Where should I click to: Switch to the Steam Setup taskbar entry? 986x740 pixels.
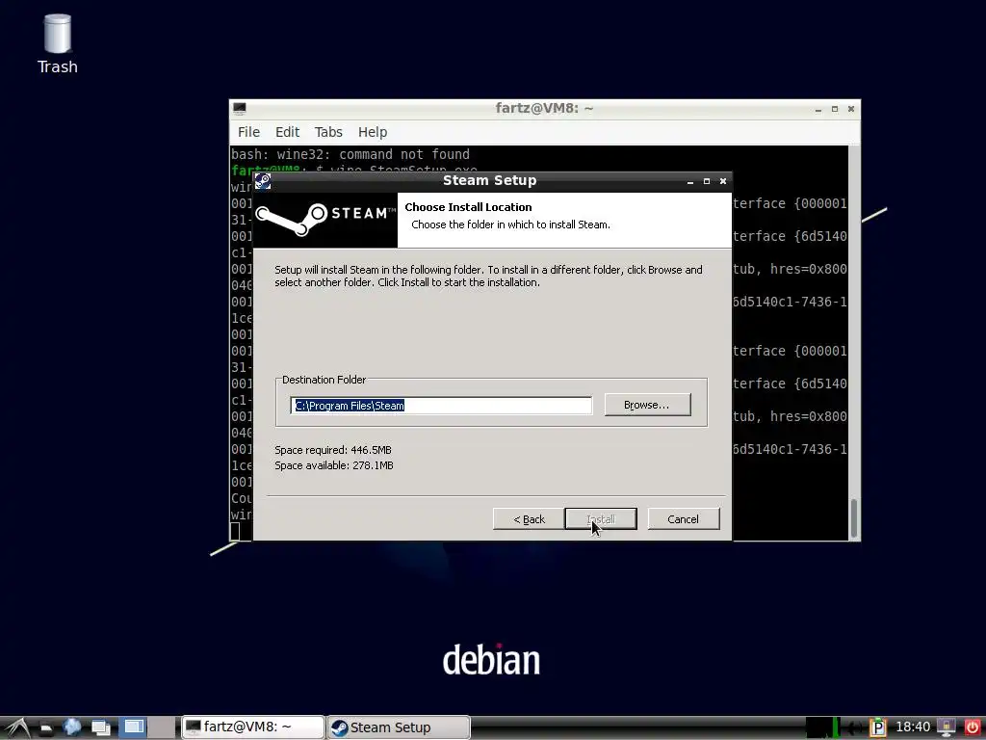tap(399, 727)
